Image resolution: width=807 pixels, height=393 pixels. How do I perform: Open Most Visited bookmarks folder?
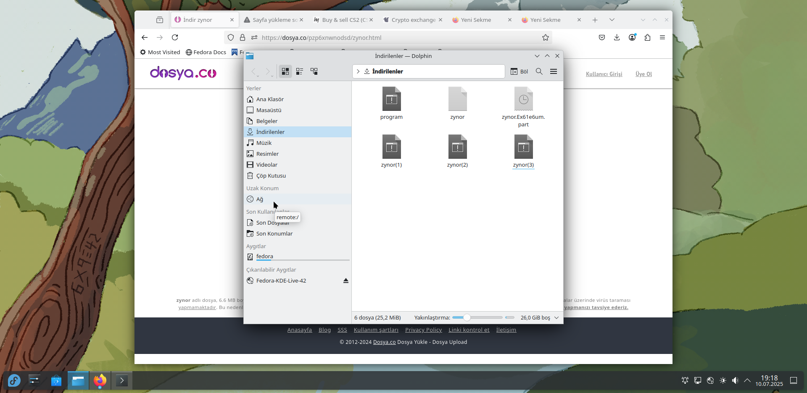160,52
